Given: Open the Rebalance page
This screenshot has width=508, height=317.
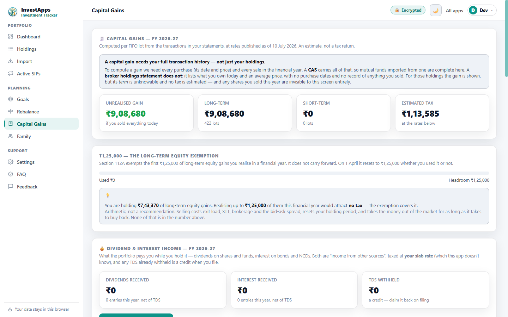Looking at the screenshot, I should [x=41, y=112].
